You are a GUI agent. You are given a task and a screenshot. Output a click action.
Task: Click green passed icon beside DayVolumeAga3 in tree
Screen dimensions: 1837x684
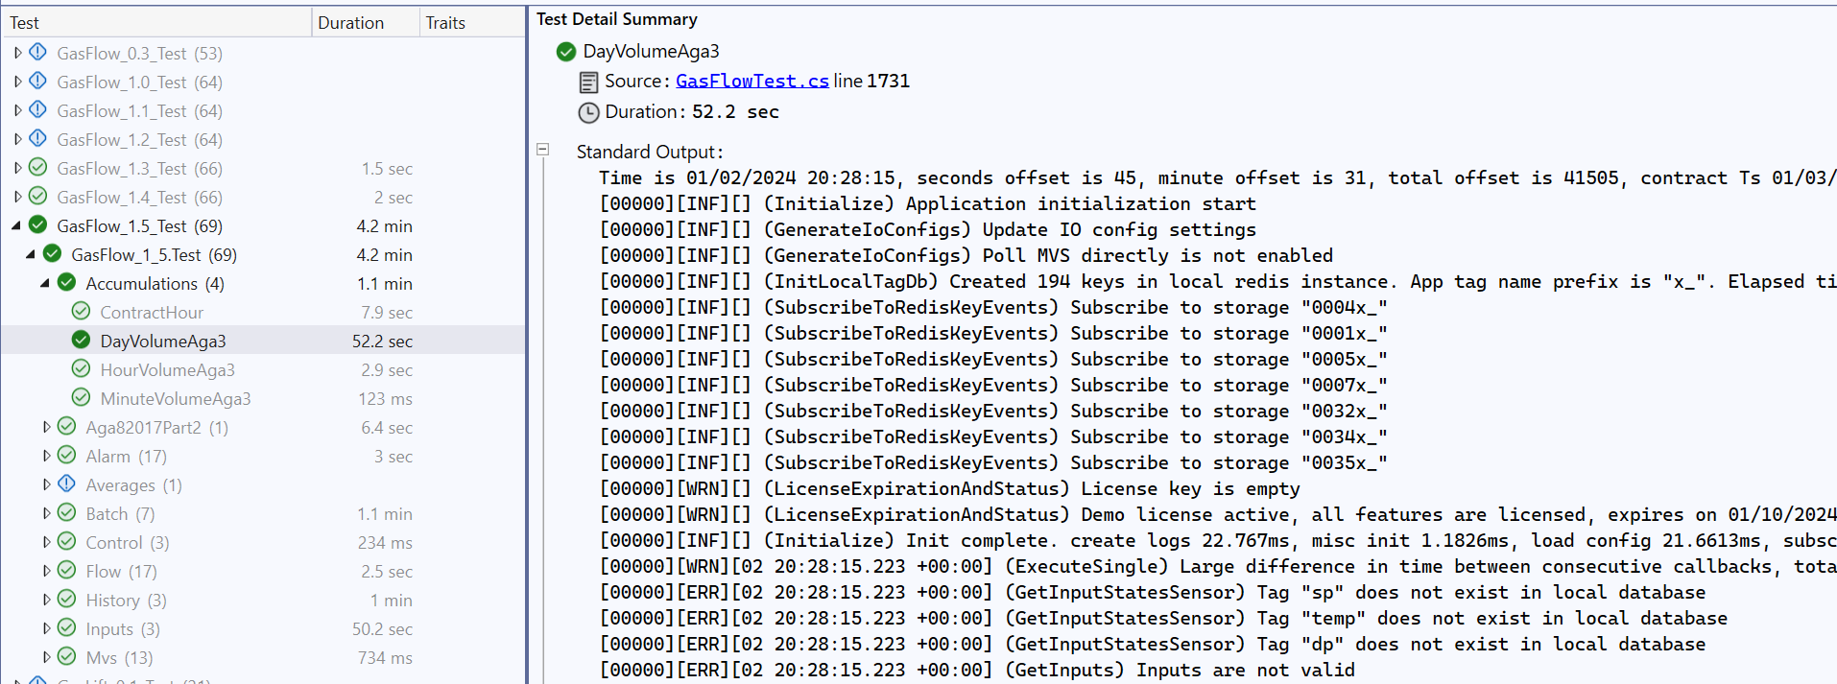coord(82,341)
